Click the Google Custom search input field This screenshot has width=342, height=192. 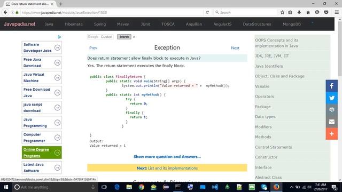tap(100, 37)
